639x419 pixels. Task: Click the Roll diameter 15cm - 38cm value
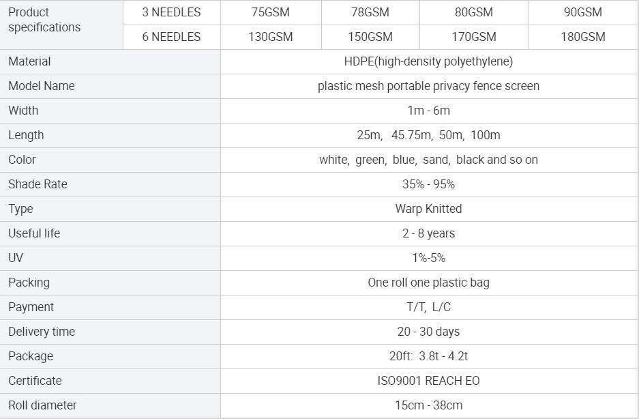(428, 405)
